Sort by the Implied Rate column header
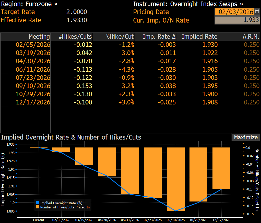 197,37
